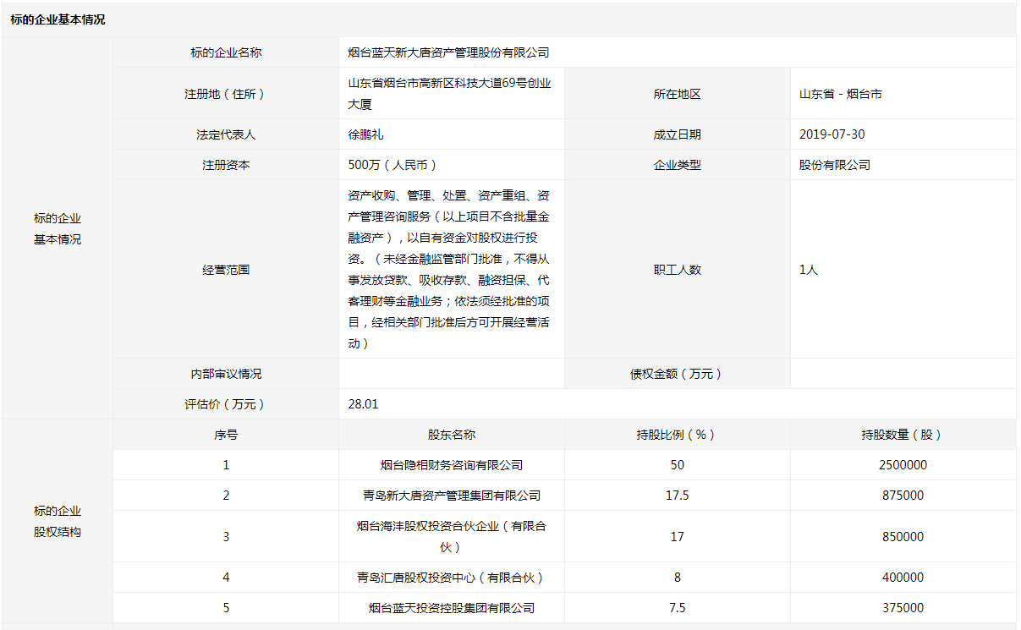Screen dimensions: 1021x630
Task: Click the 山东省 - 烟台市 region value
Action: tap(840, 94)
